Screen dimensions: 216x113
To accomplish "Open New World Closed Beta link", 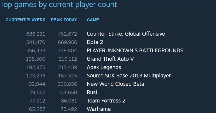I will pyautogui.click(x=115, y=84).
